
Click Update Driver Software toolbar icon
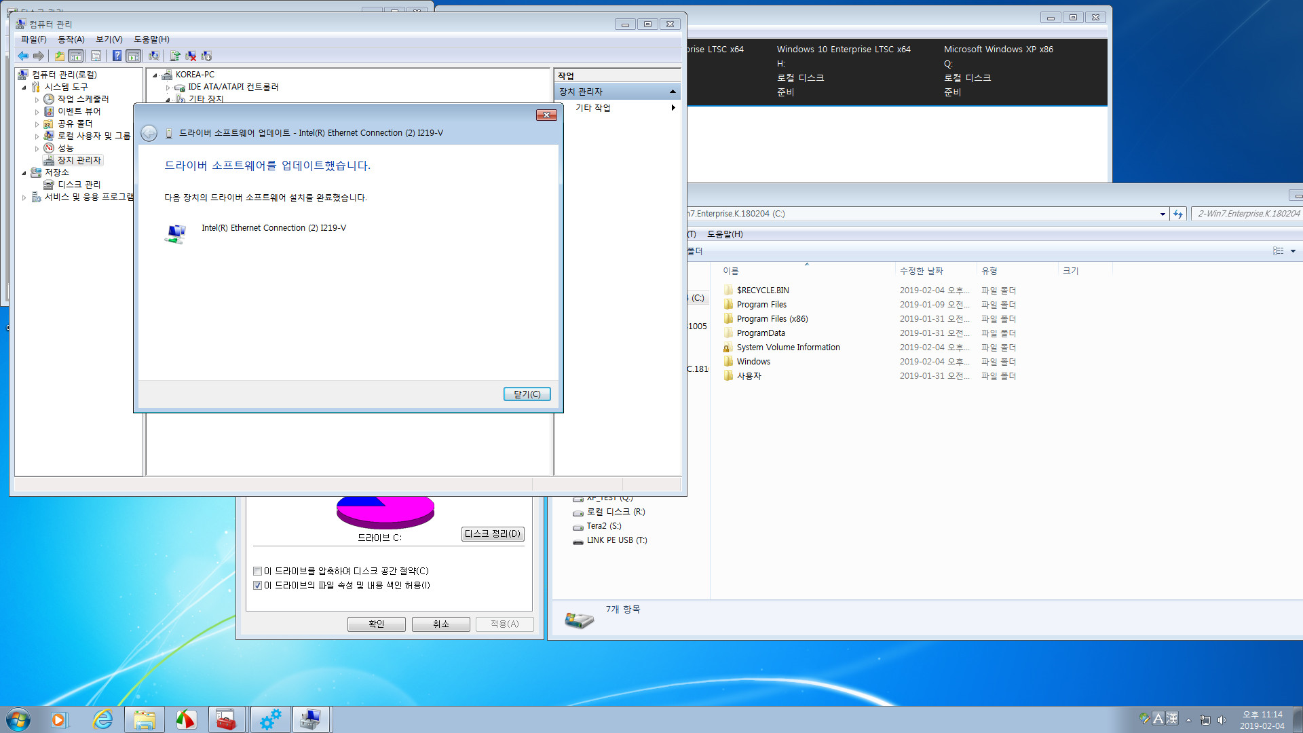tap(175, 56)
